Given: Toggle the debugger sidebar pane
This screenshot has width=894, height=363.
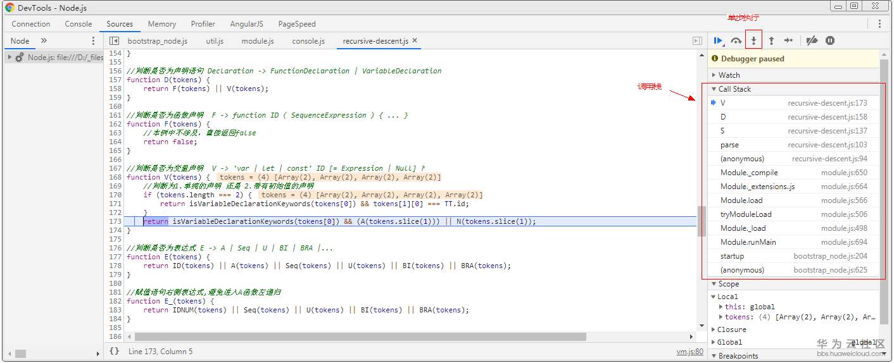Looking at the screenshot, I should [697, 41].
